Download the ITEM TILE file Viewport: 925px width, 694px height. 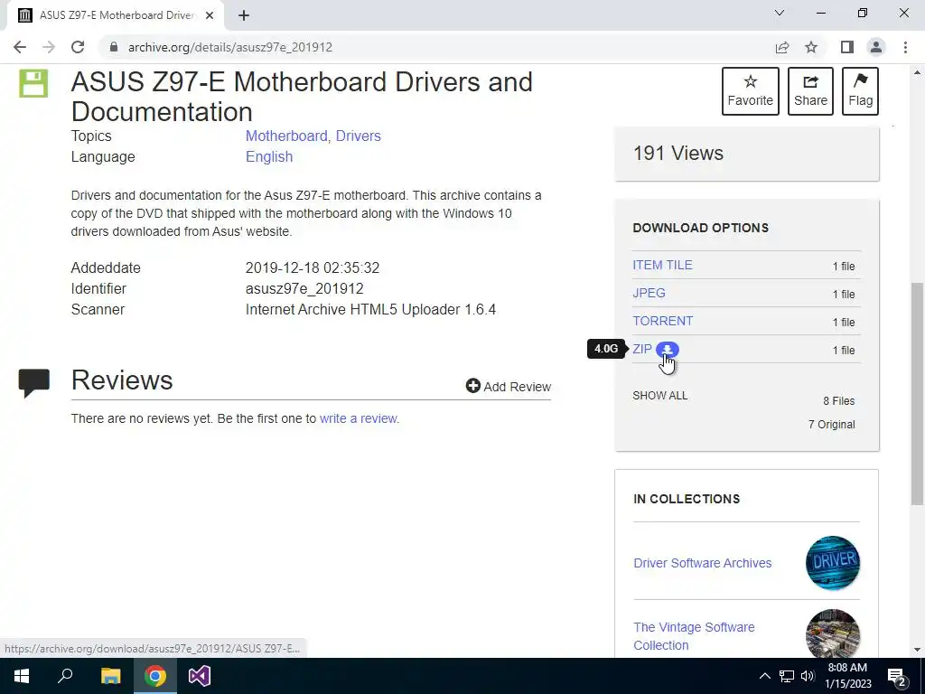pyautogui.click(x=662, y=265)
